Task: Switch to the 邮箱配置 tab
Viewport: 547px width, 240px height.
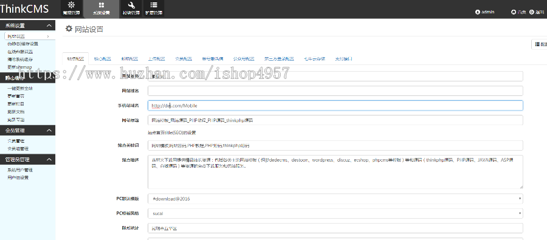Action: [129, 58]
